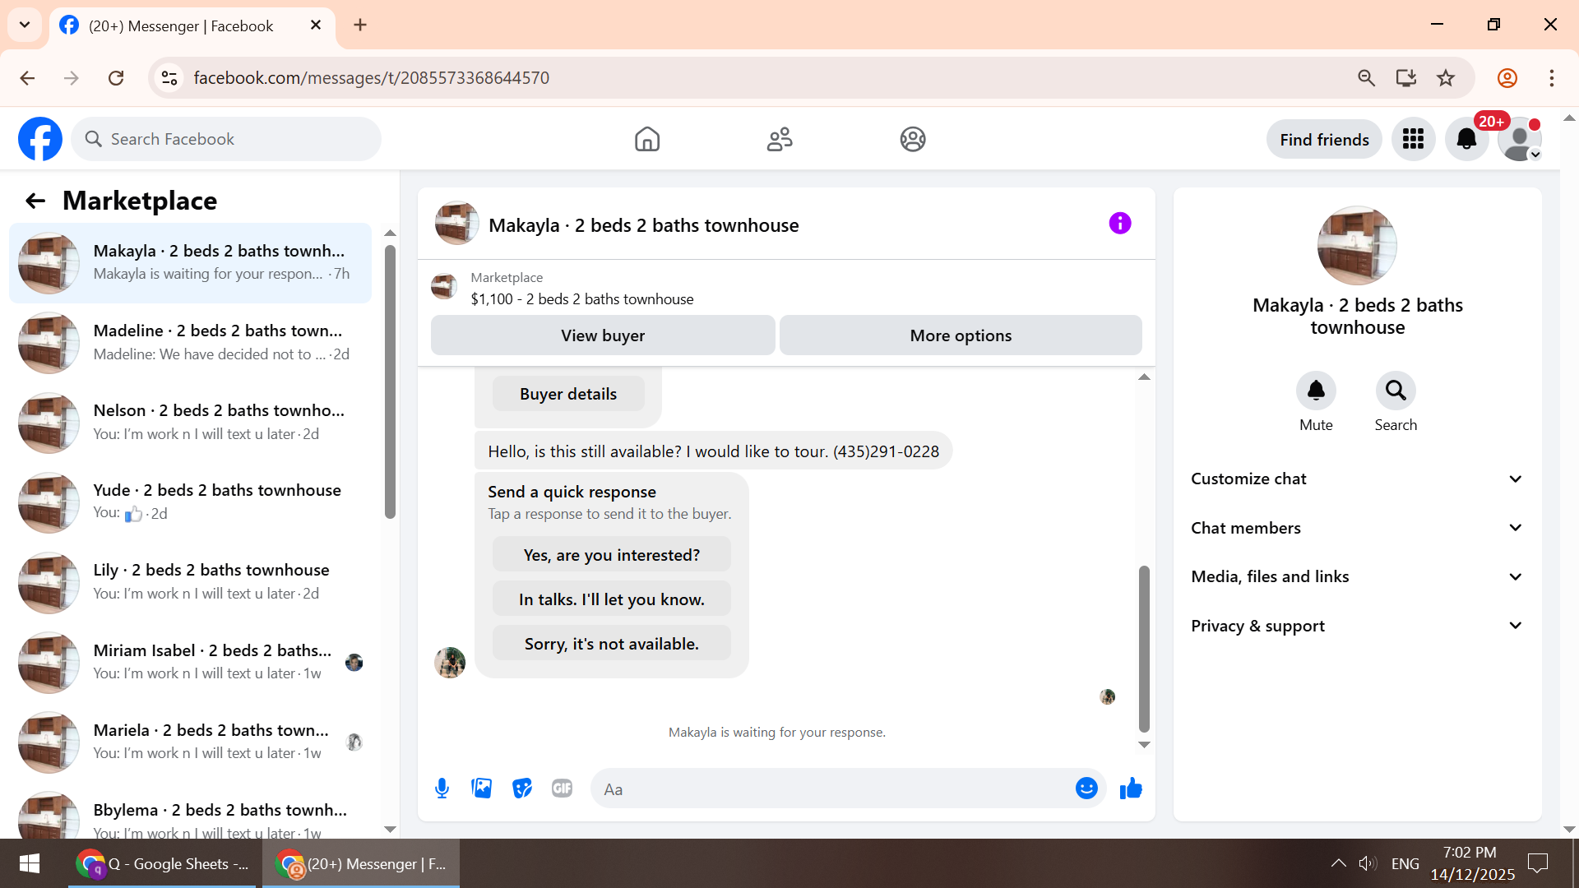The image size is (1579, 888).
Task: Send 'Sorry, it's not available' quick response
Action: 611,644
